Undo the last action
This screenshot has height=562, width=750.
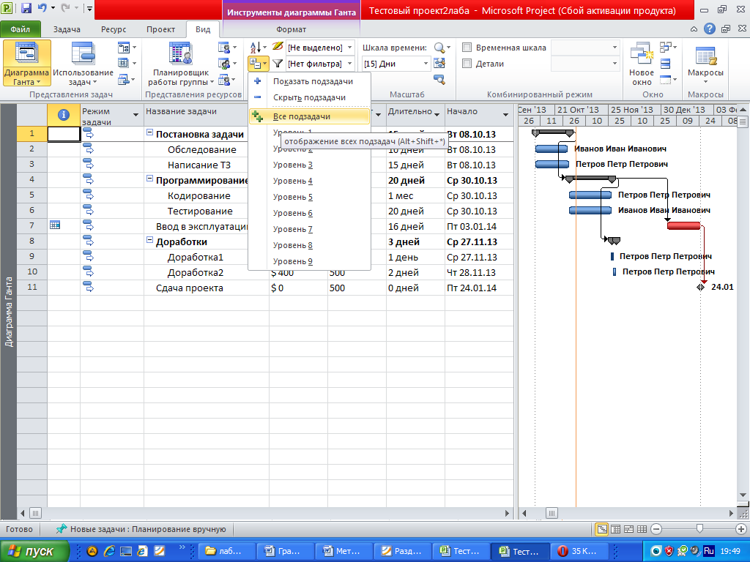[x=42, y=7]
